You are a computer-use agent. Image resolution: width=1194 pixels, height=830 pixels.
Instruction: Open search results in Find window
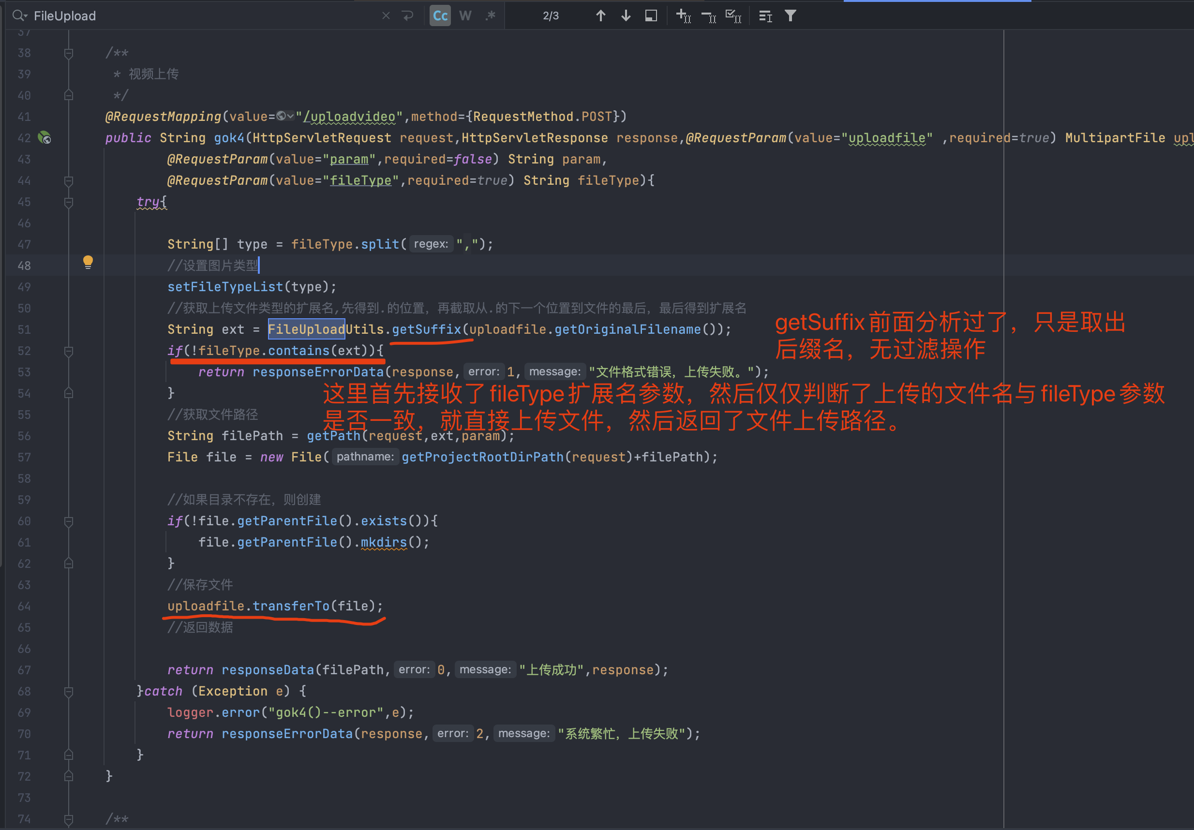coord(651,15)
